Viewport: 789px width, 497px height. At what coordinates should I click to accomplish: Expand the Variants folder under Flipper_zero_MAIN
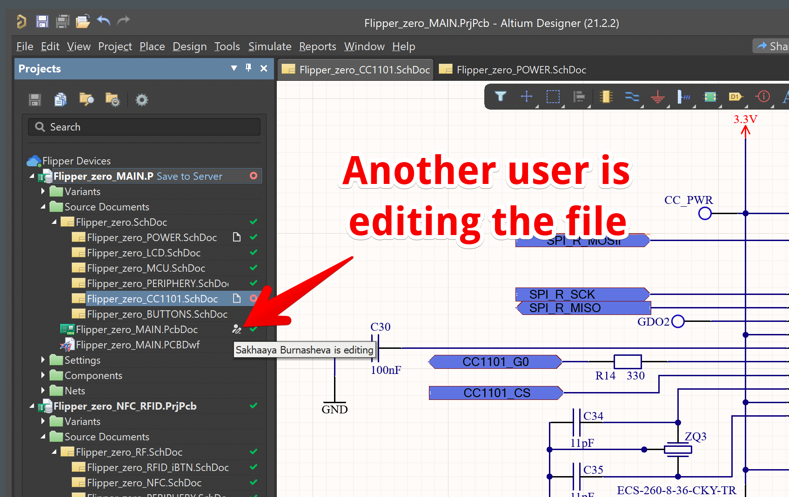[43, 191]
